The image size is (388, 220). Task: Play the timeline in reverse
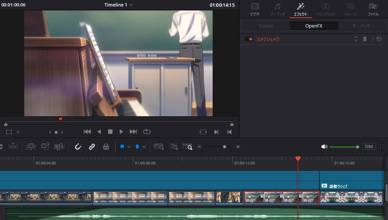pyautogui.click(x=99, y=132)
